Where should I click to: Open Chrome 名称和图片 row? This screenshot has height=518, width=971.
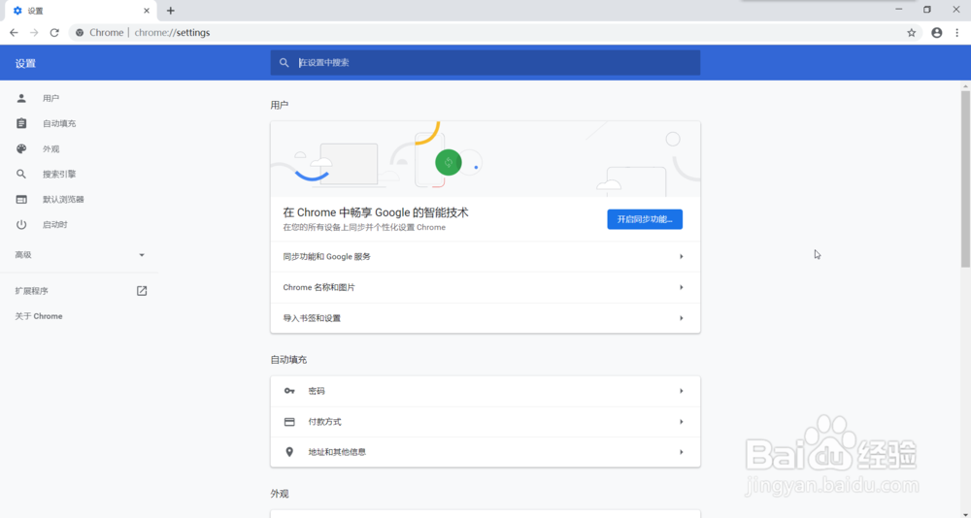point(485,287)
